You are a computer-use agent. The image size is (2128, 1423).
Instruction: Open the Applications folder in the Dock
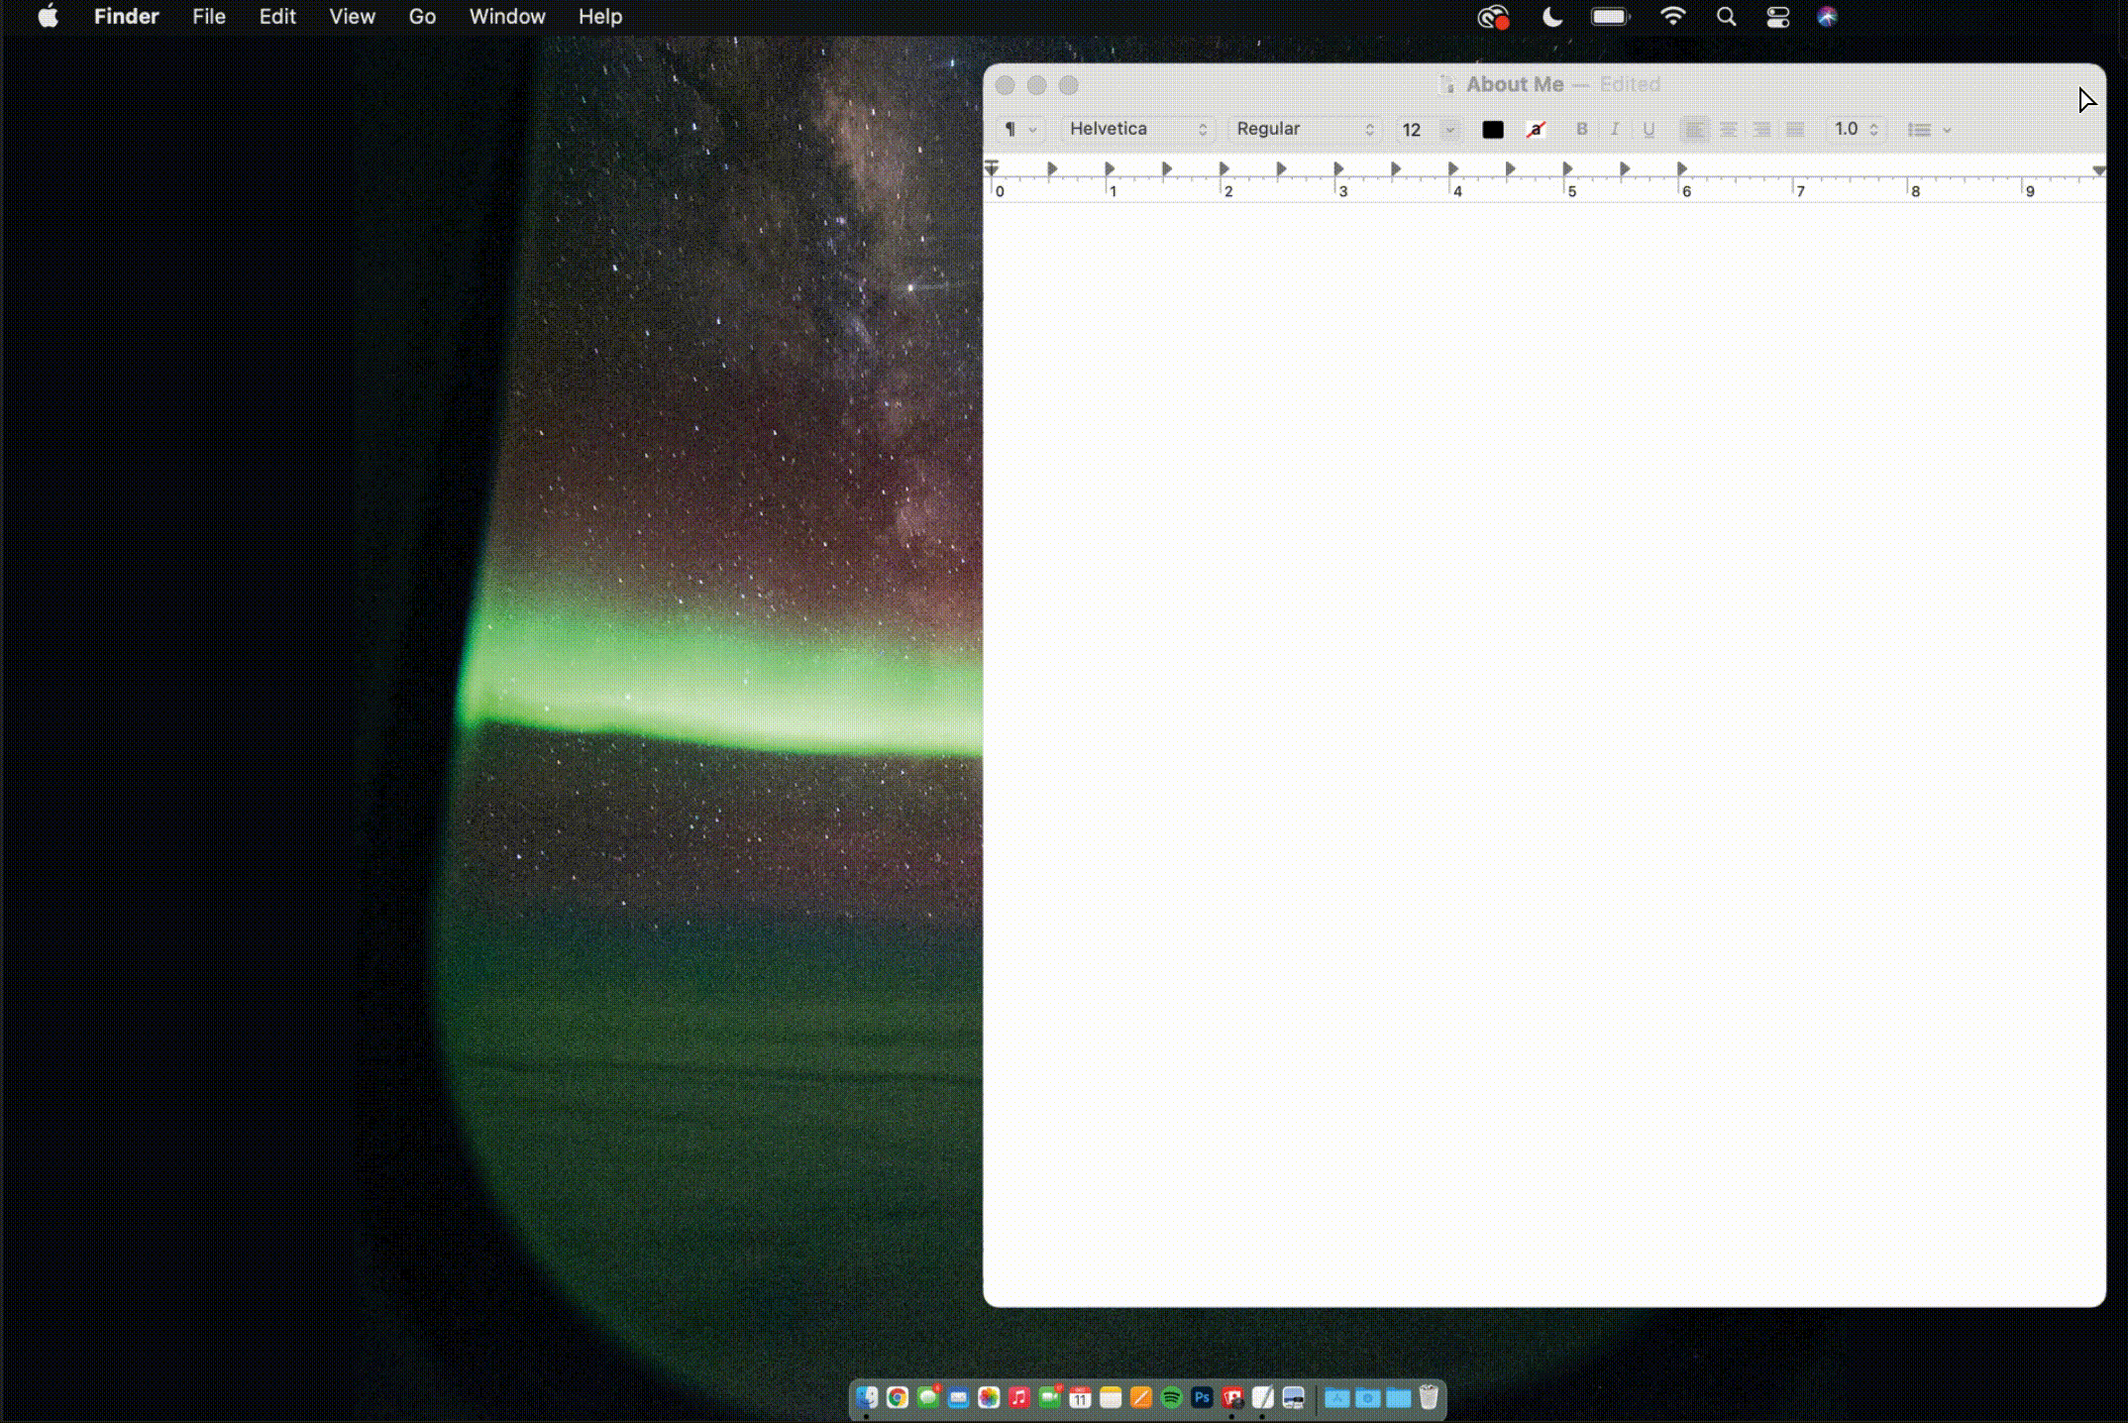click(1337, 1398)
